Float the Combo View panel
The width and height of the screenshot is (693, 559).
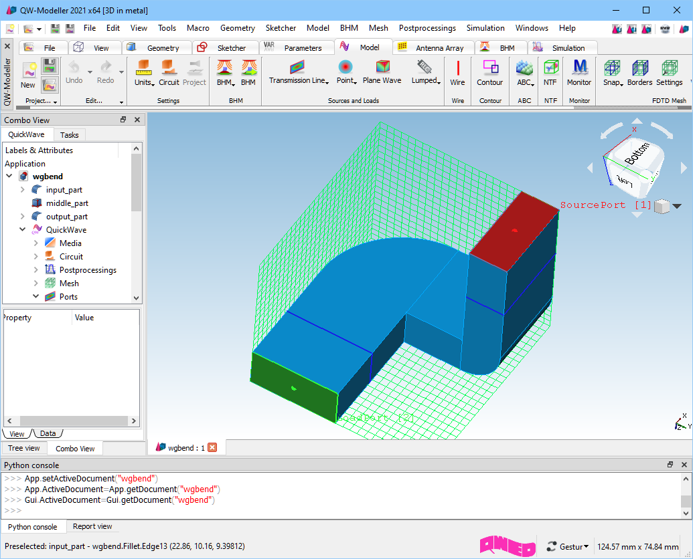[123, 120]
